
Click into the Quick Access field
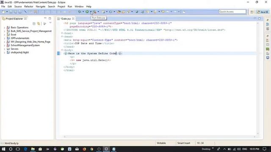click(232, 11)
